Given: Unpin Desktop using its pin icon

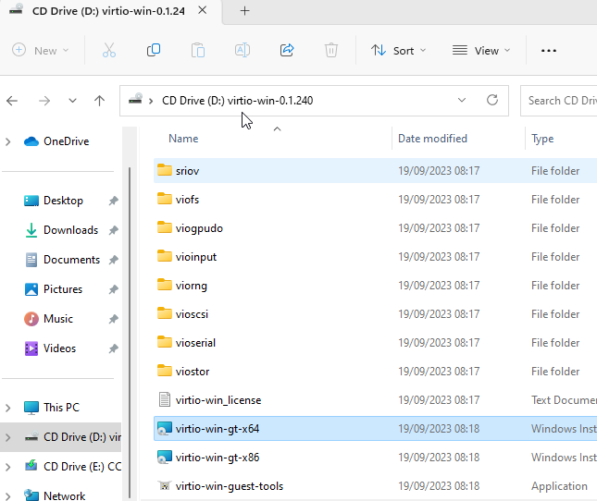Looking at the screenshot, I should pos(114,201).
